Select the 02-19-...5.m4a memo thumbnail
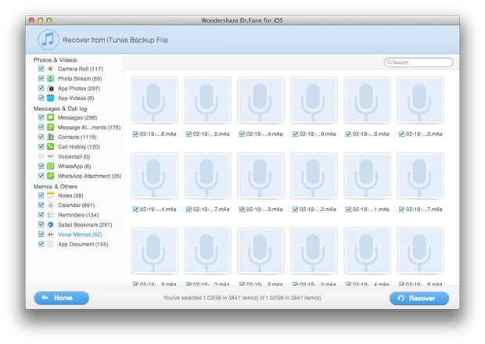This screenshot has width=485, height=344. (x=207, y=100)
